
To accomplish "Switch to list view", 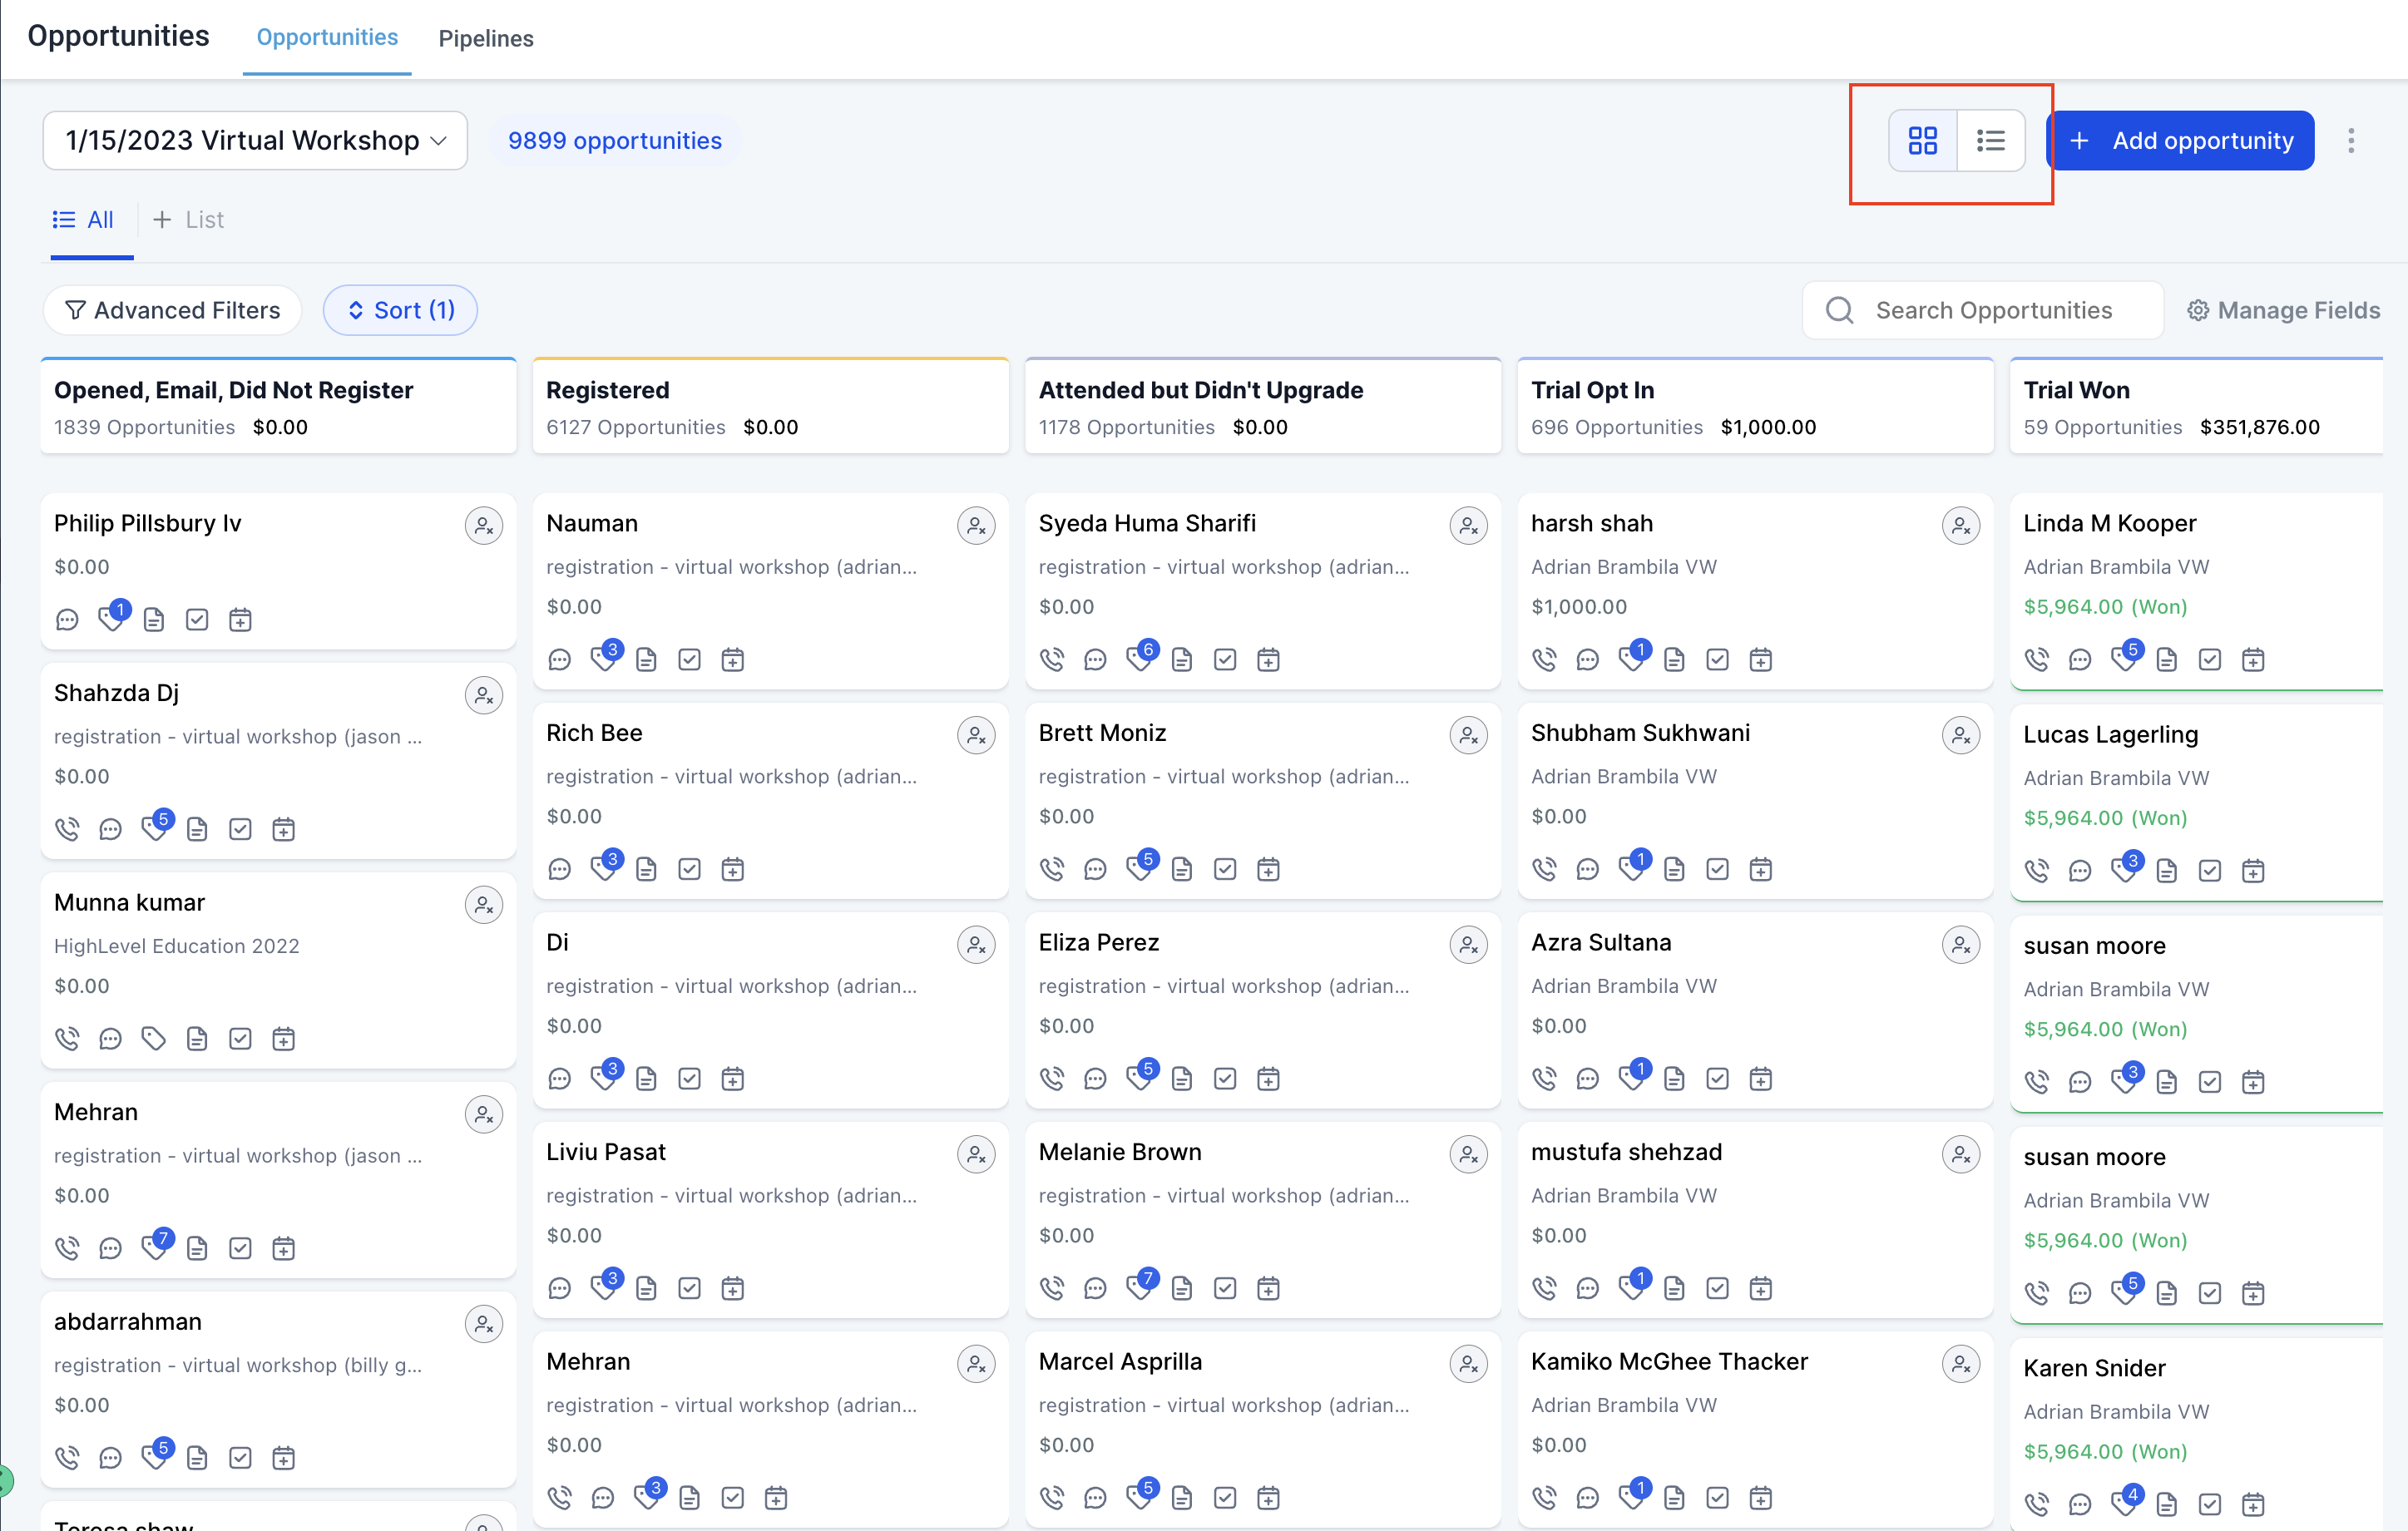I will click(x=1990, y=141).
